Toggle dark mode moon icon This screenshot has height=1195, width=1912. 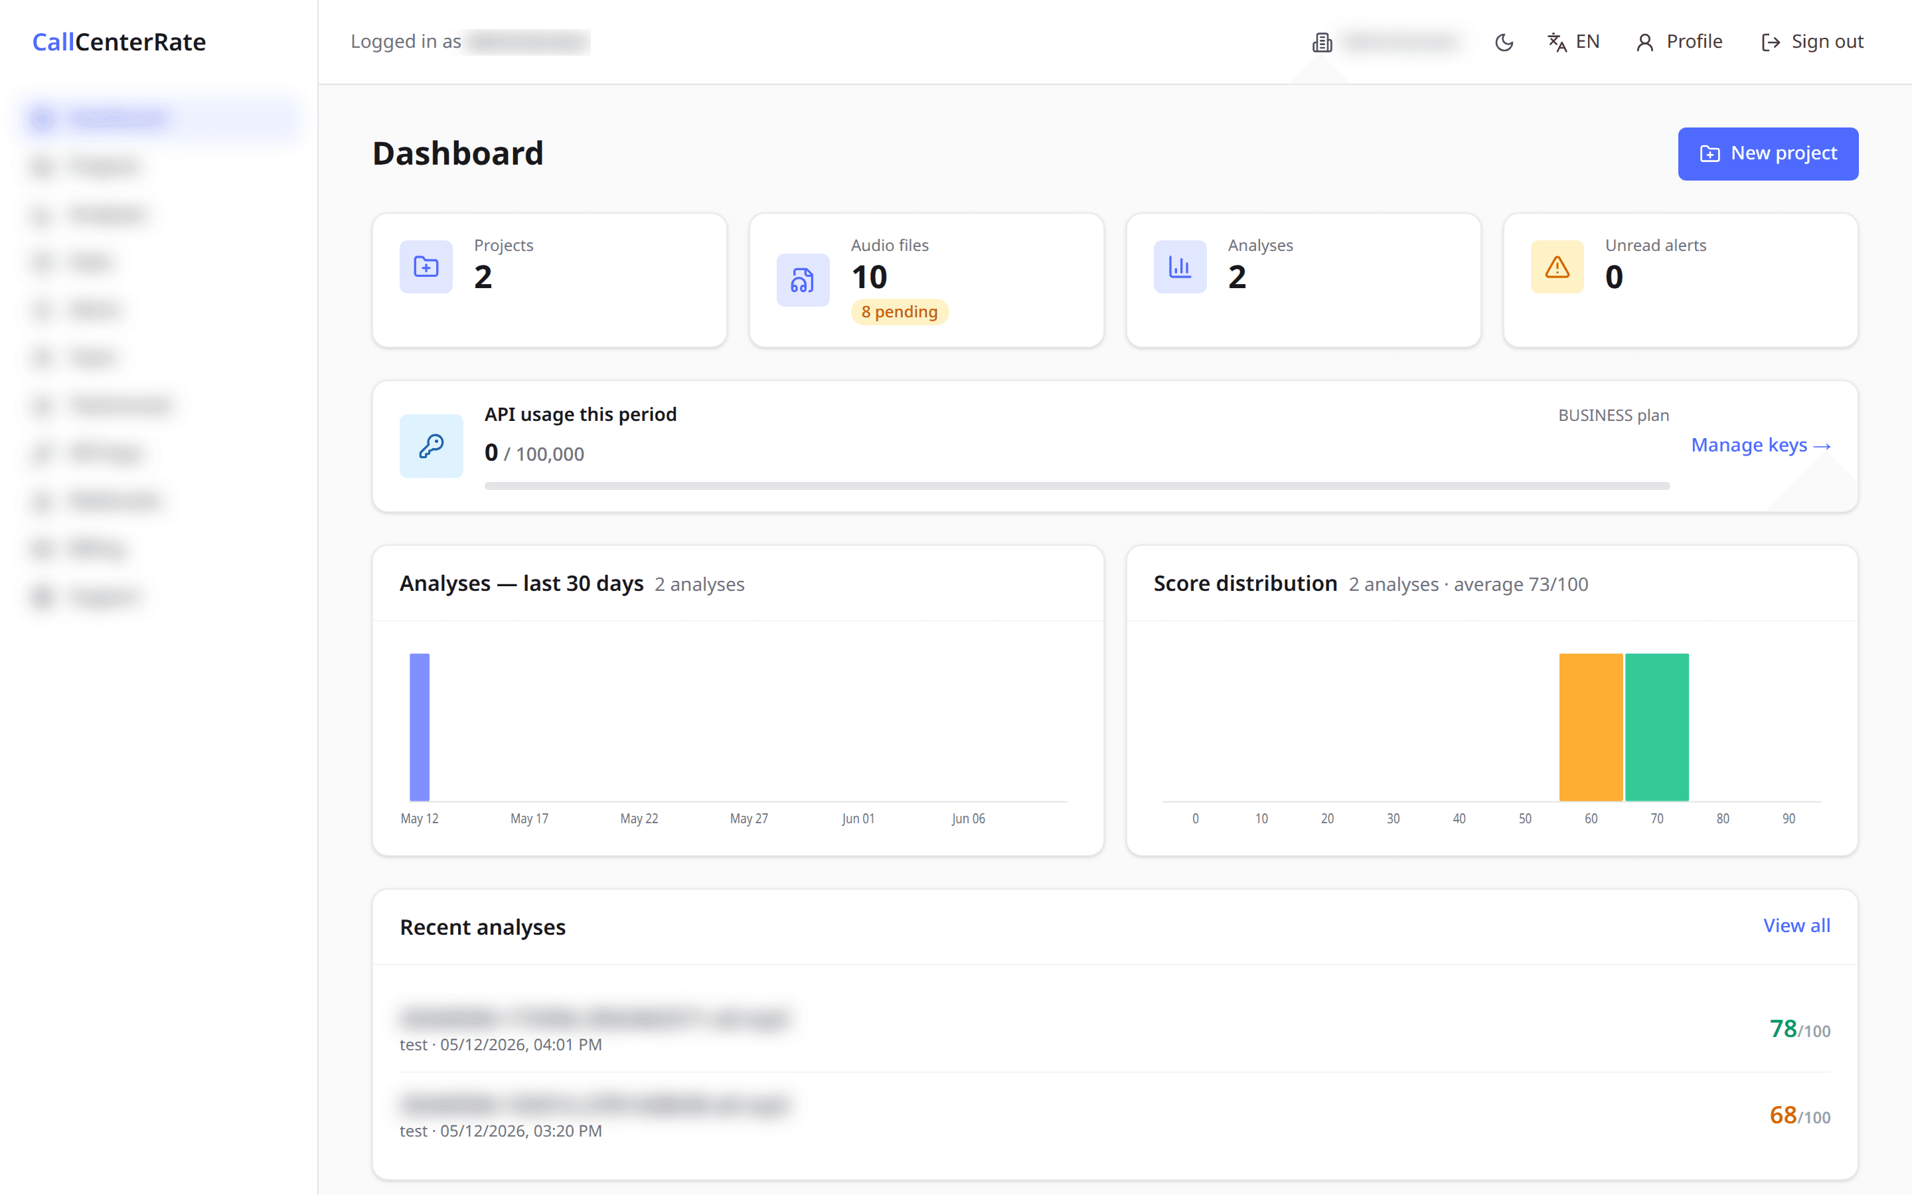[x=1504, y=42]
